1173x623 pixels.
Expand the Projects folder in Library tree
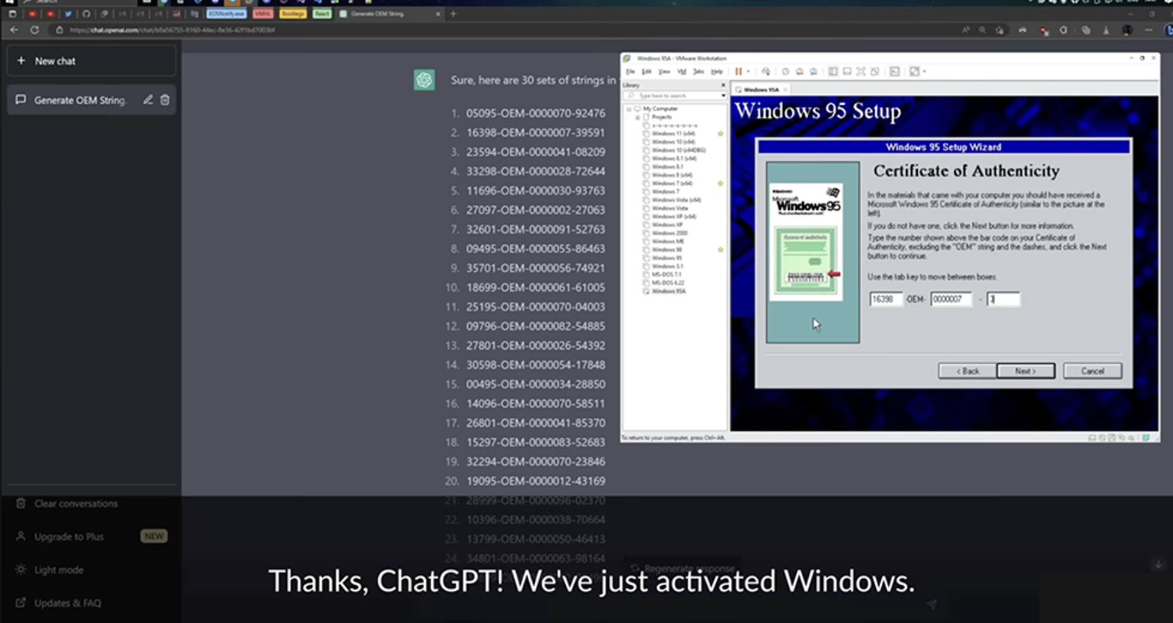point(638,117)
